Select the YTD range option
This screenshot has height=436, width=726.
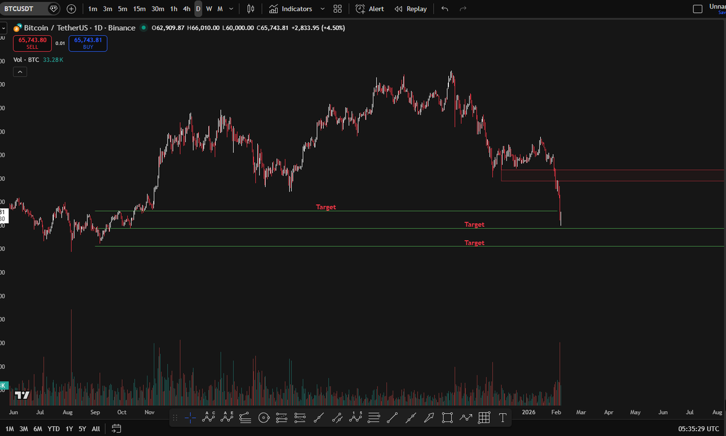pos(53,428)
